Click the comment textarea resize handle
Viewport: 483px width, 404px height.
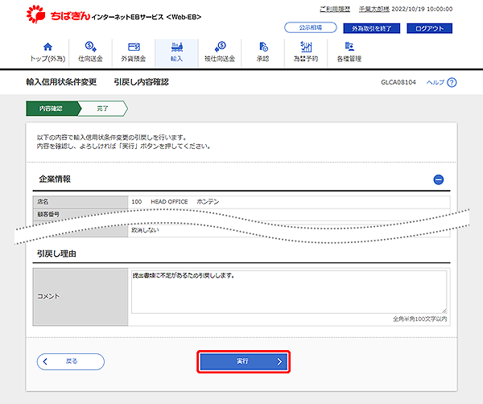click(x=444, y=311)
